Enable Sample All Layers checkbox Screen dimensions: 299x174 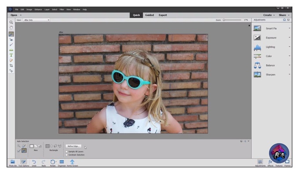click(x=66, y=152)
